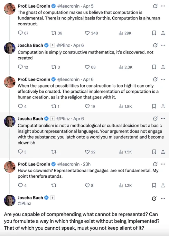
Task: Share the tweet 'How so clownish?'
Action: pyautogui.click(x=163, y=185)
